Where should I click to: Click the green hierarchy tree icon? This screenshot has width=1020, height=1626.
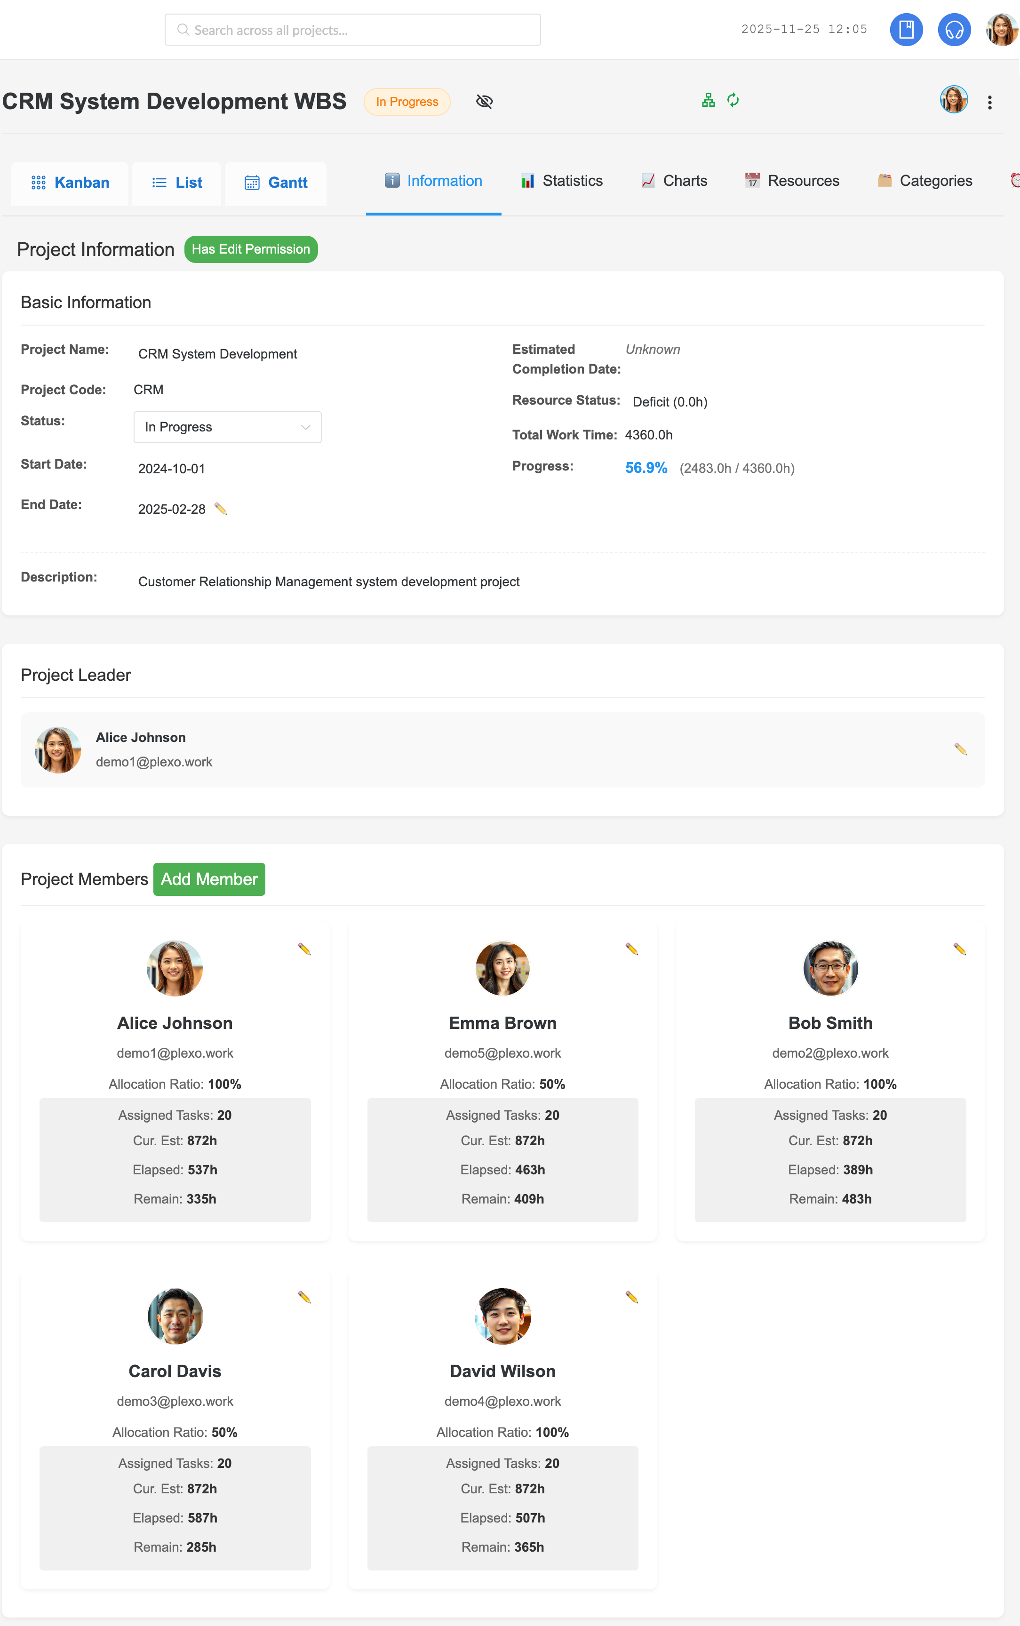pyautogui.click(x=708, y=101)
